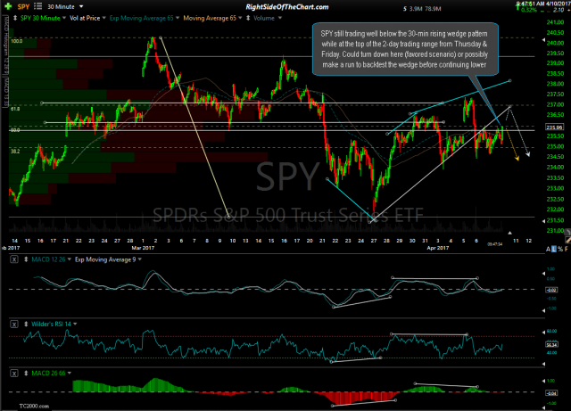Select Percent (%) price scale mode
This screenshot has width=571, height=411.
(560, 250)
